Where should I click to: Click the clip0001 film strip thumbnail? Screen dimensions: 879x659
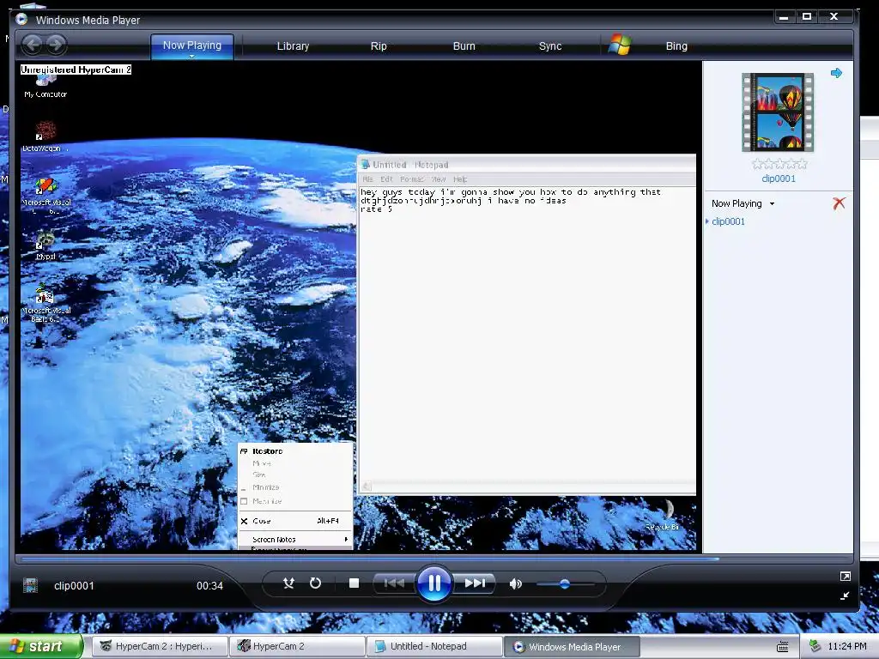click(778, 112)
